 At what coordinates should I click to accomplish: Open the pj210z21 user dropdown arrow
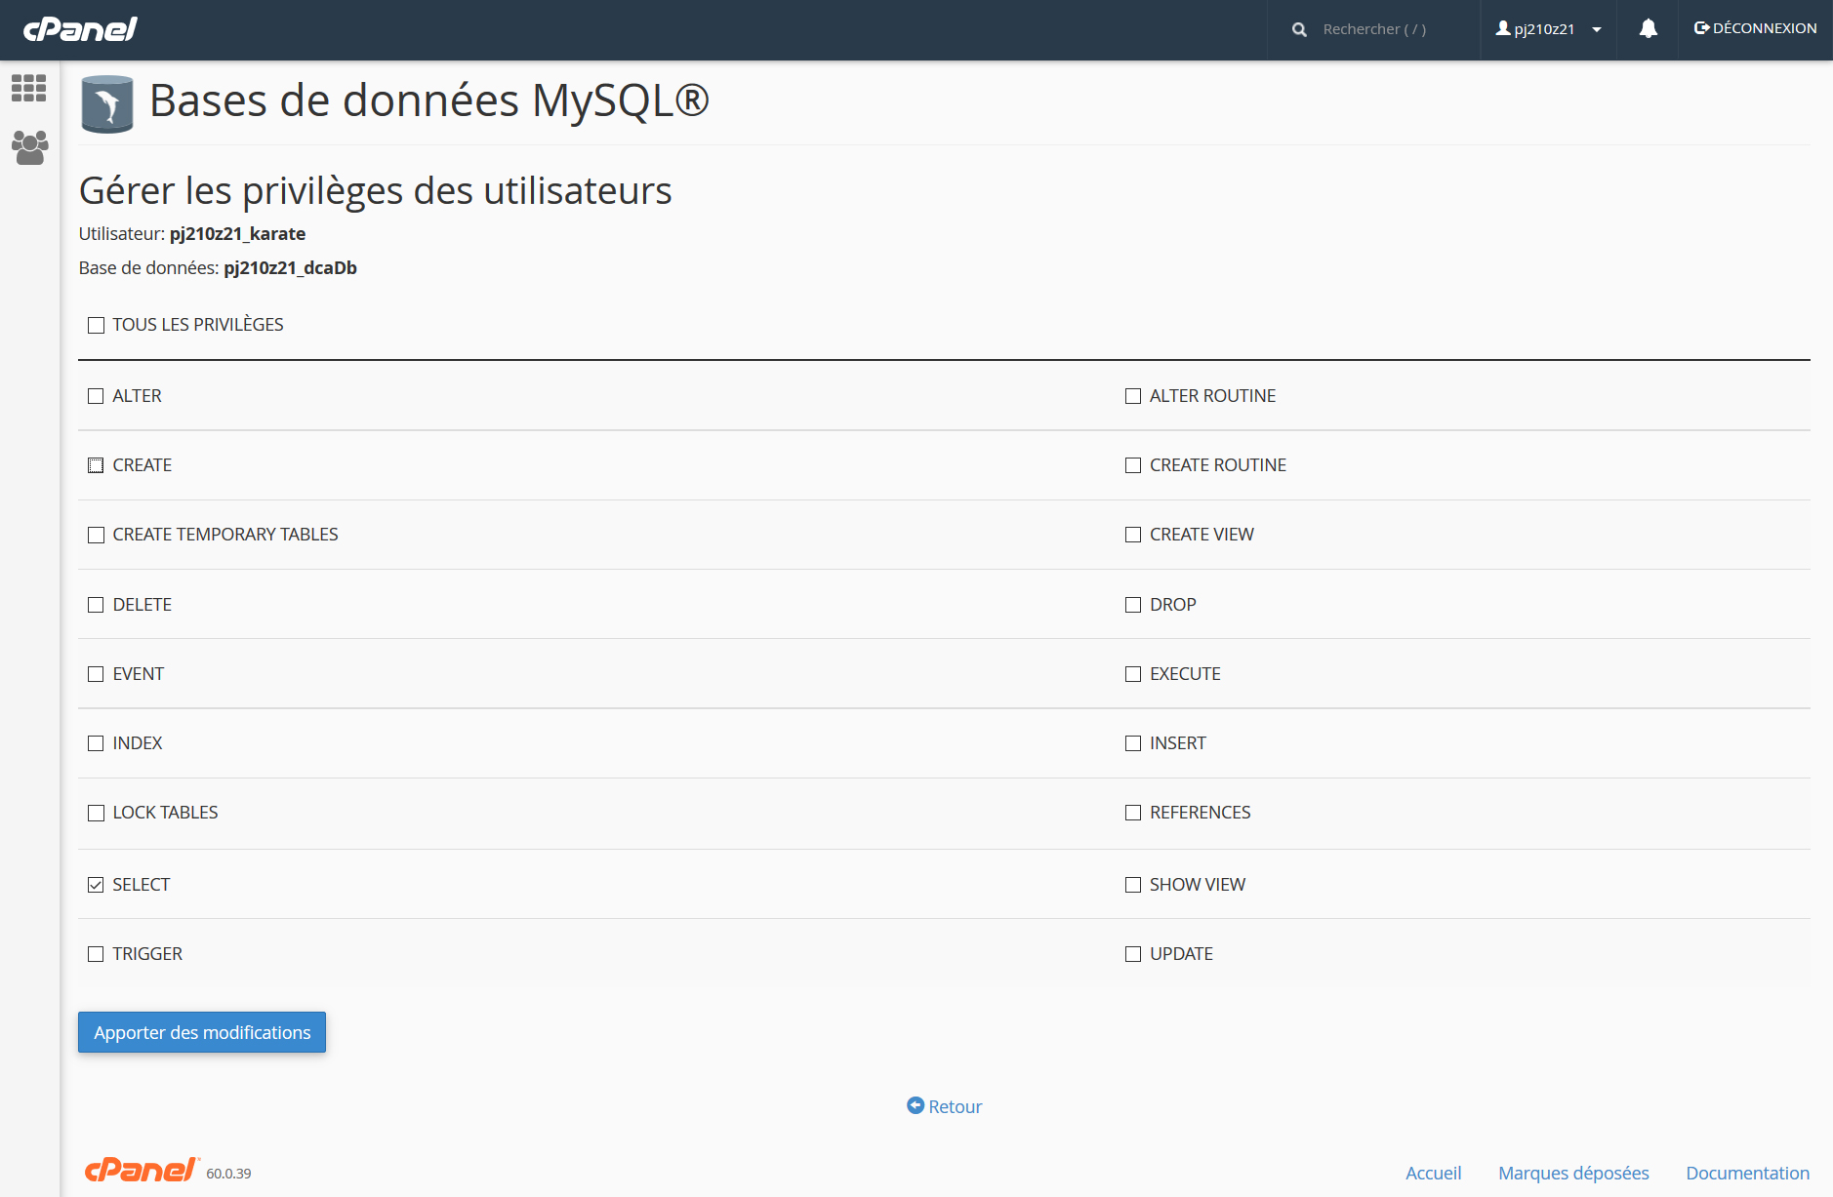click(x=1597, y=30)
